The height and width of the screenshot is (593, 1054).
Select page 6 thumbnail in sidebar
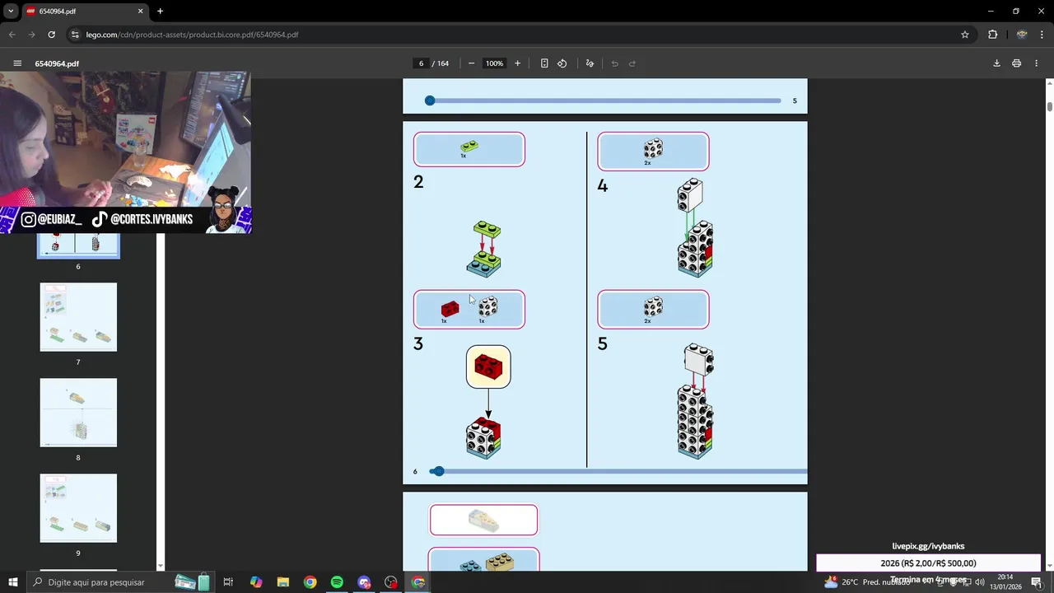pyautogui.click(x=78, y=245)
